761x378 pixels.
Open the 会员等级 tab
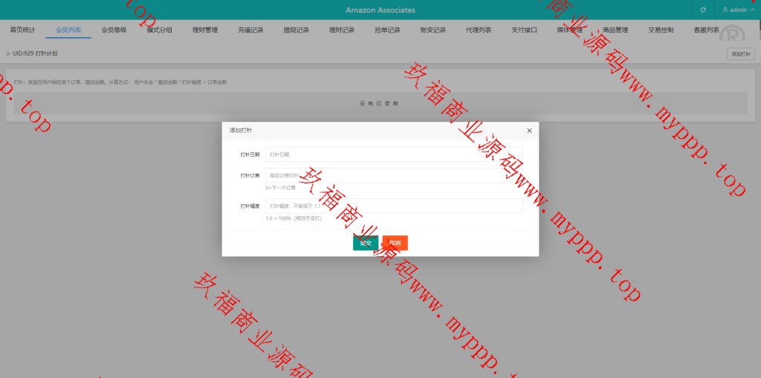coord(114,30)
